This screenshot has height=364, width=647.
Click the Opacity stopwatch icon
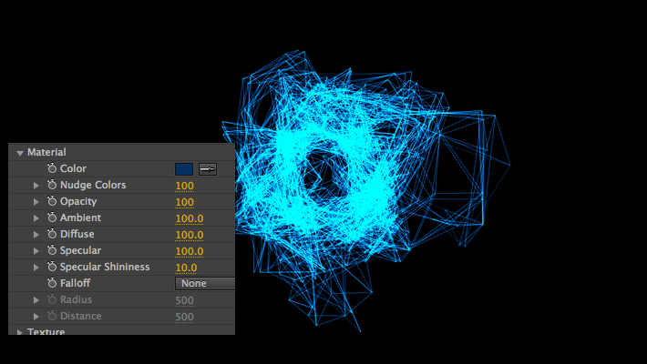(52, 202)
